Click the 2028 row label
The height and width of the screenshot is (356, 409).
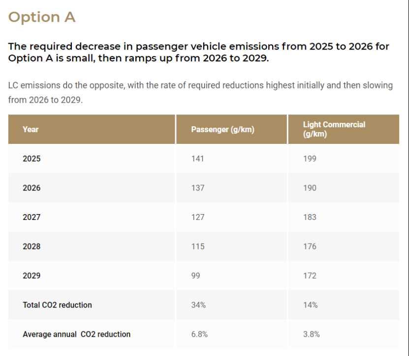(x=32, y=246)
